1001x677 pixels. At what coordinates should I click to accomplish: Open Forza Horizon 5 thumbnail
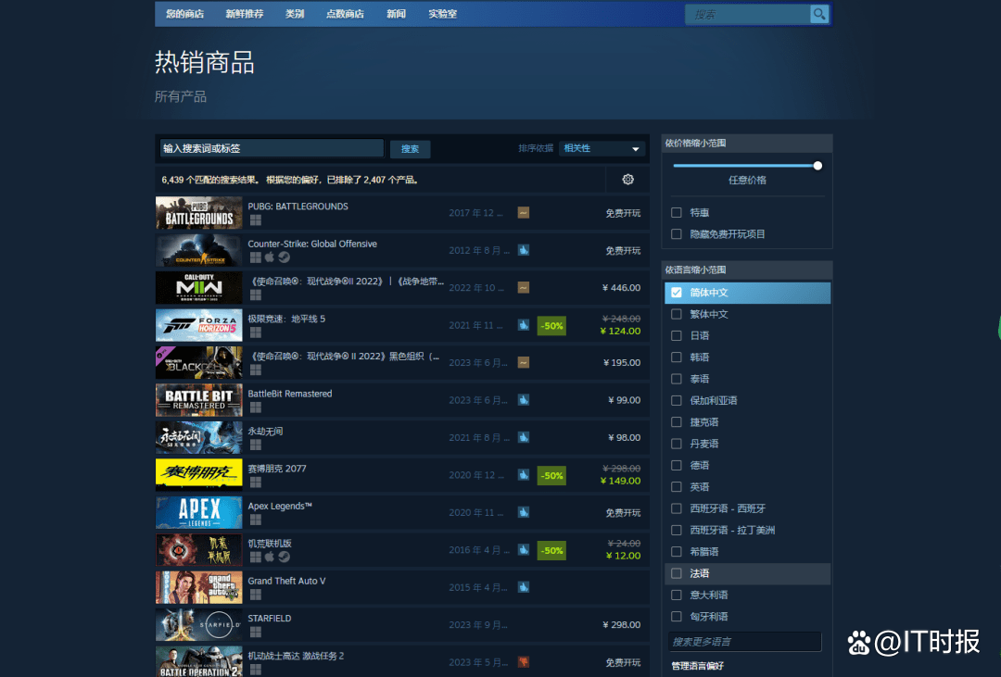[x=199, y=325]
